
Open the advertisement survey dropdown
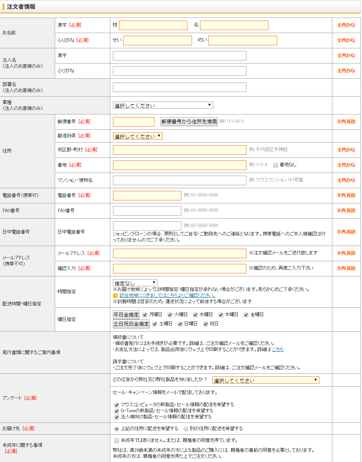[265, 380]
